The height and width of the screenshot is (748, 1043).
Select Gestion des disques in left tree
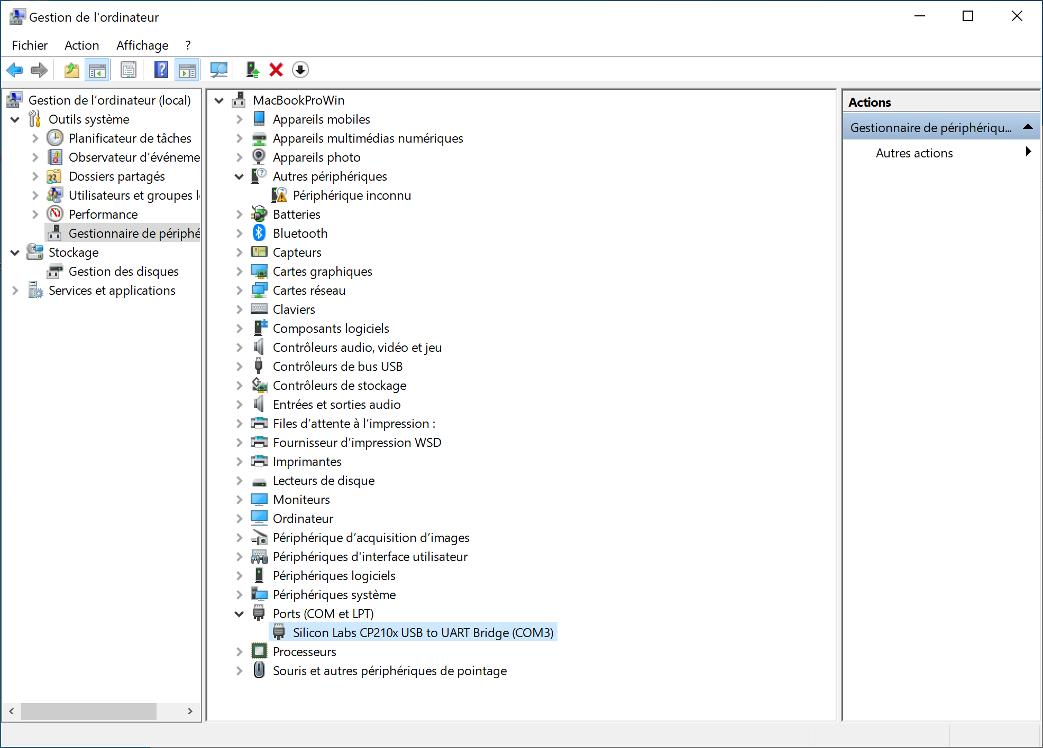123,271
